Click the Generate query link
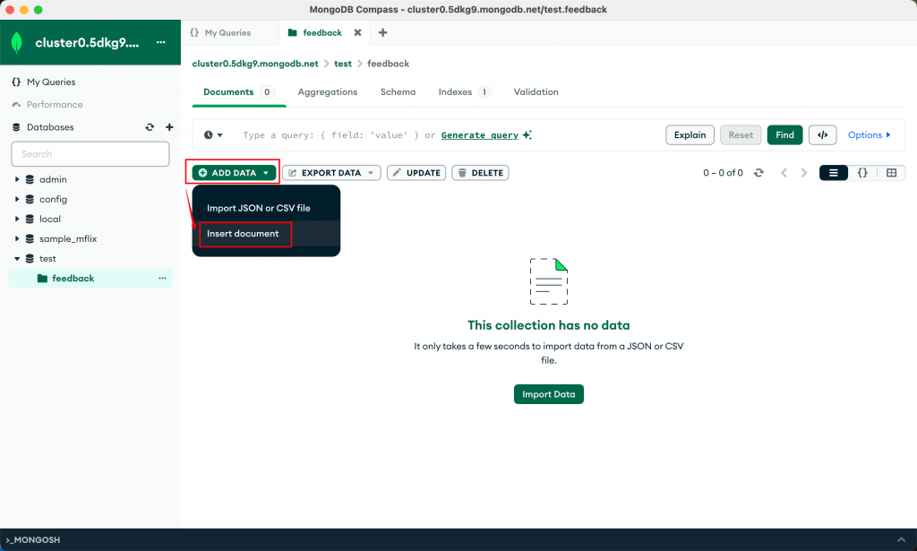 480,135
